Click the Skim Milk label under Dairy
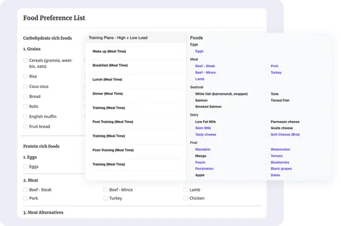The width and height of the screenshot is (341, 226). pos(204,128)
